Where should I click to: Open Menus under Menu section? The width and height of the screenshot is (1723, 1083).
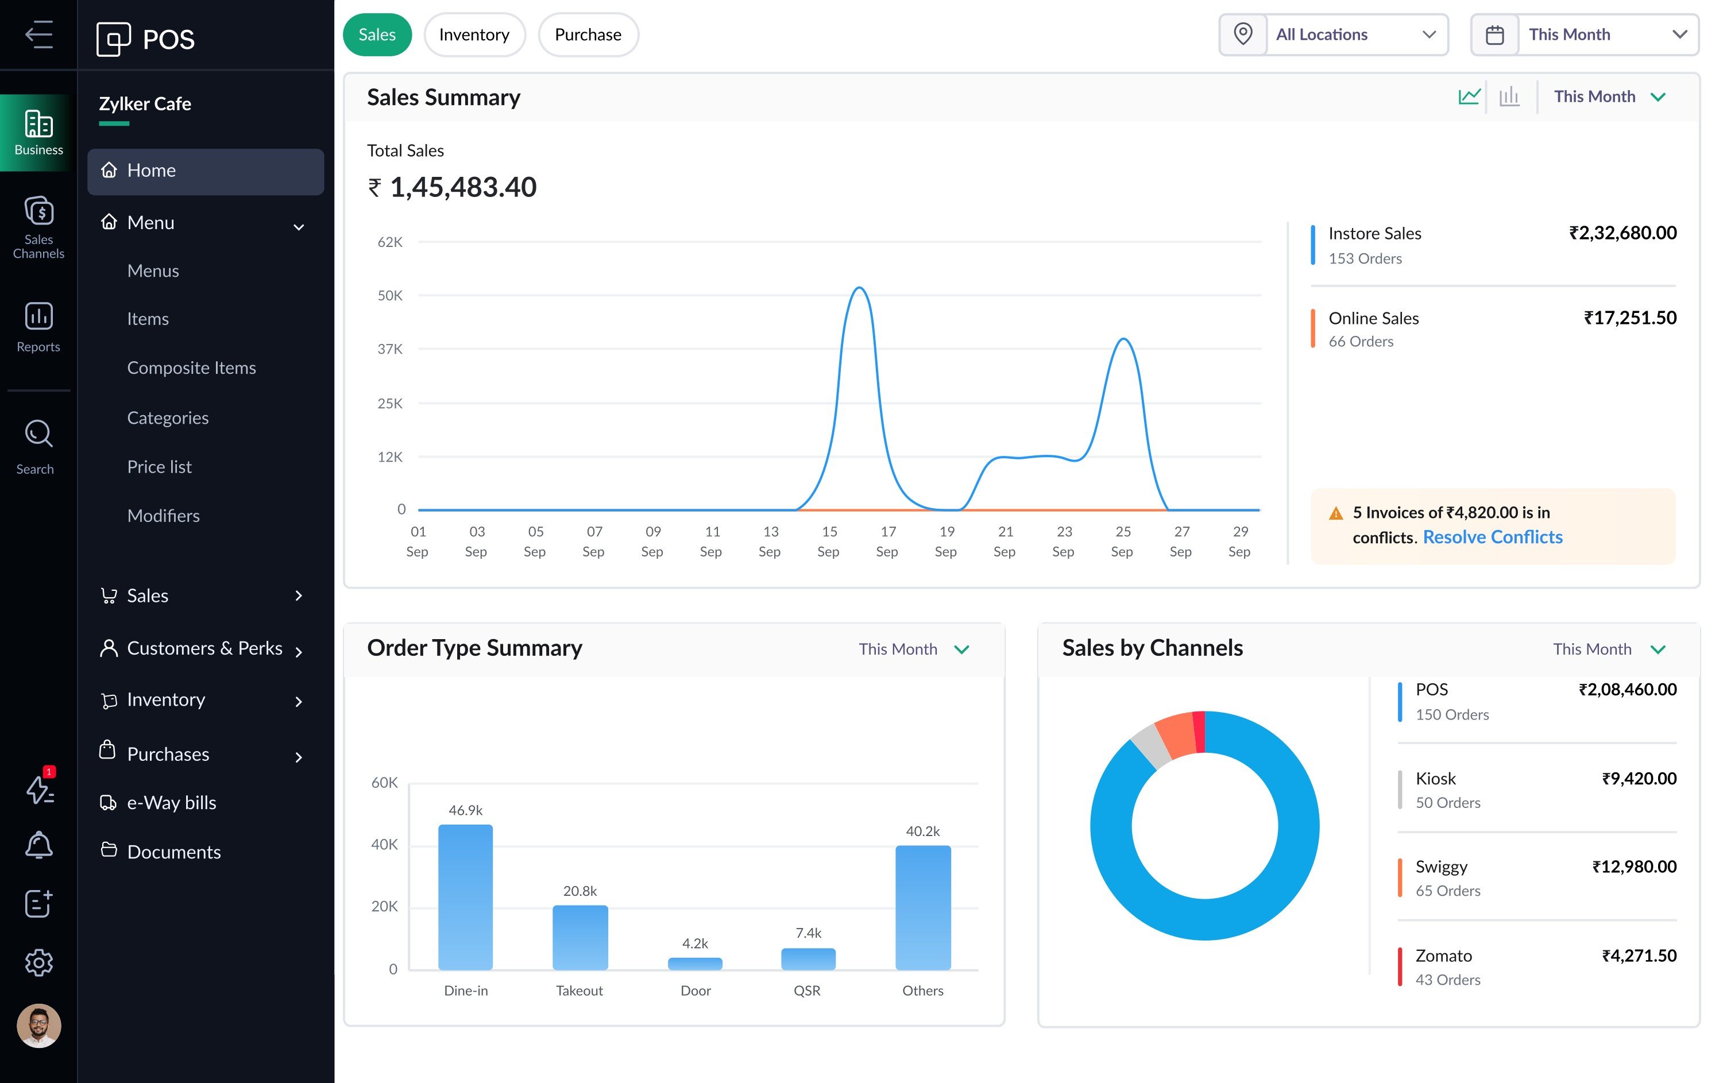point(153,271)
